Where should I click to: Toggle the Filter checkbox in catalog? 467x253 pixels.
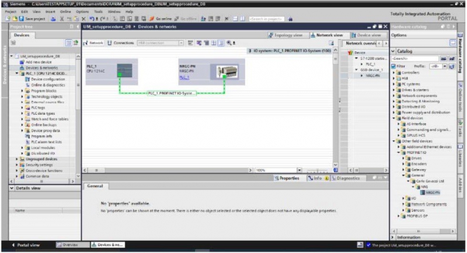(x=393, y=66)
